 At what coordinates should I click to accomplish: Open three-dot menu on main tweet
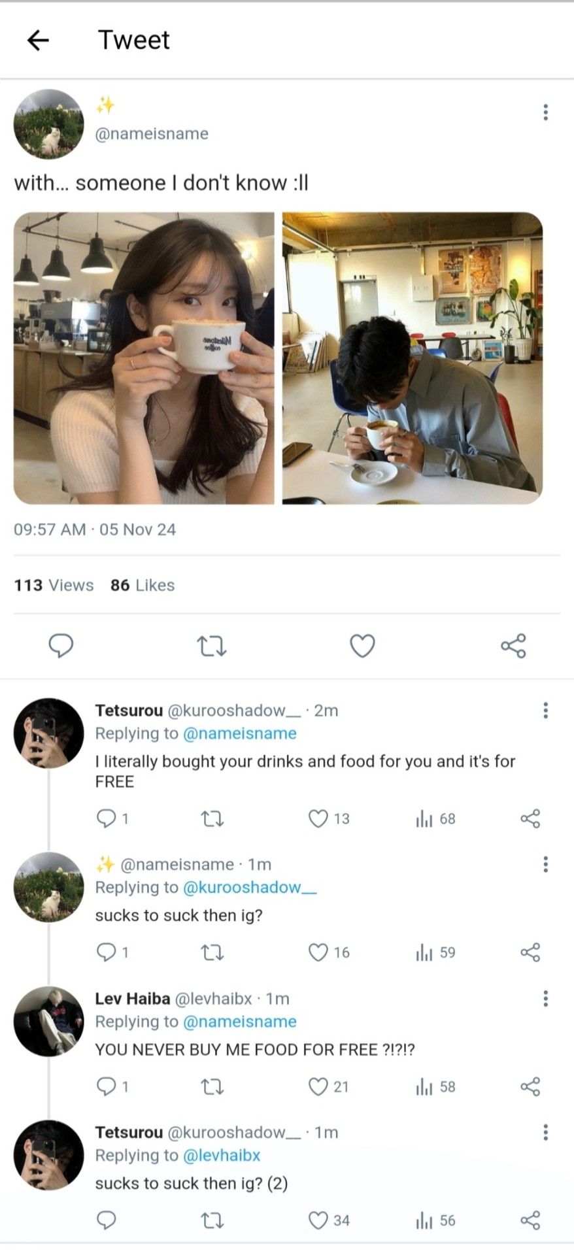[545, 112]
